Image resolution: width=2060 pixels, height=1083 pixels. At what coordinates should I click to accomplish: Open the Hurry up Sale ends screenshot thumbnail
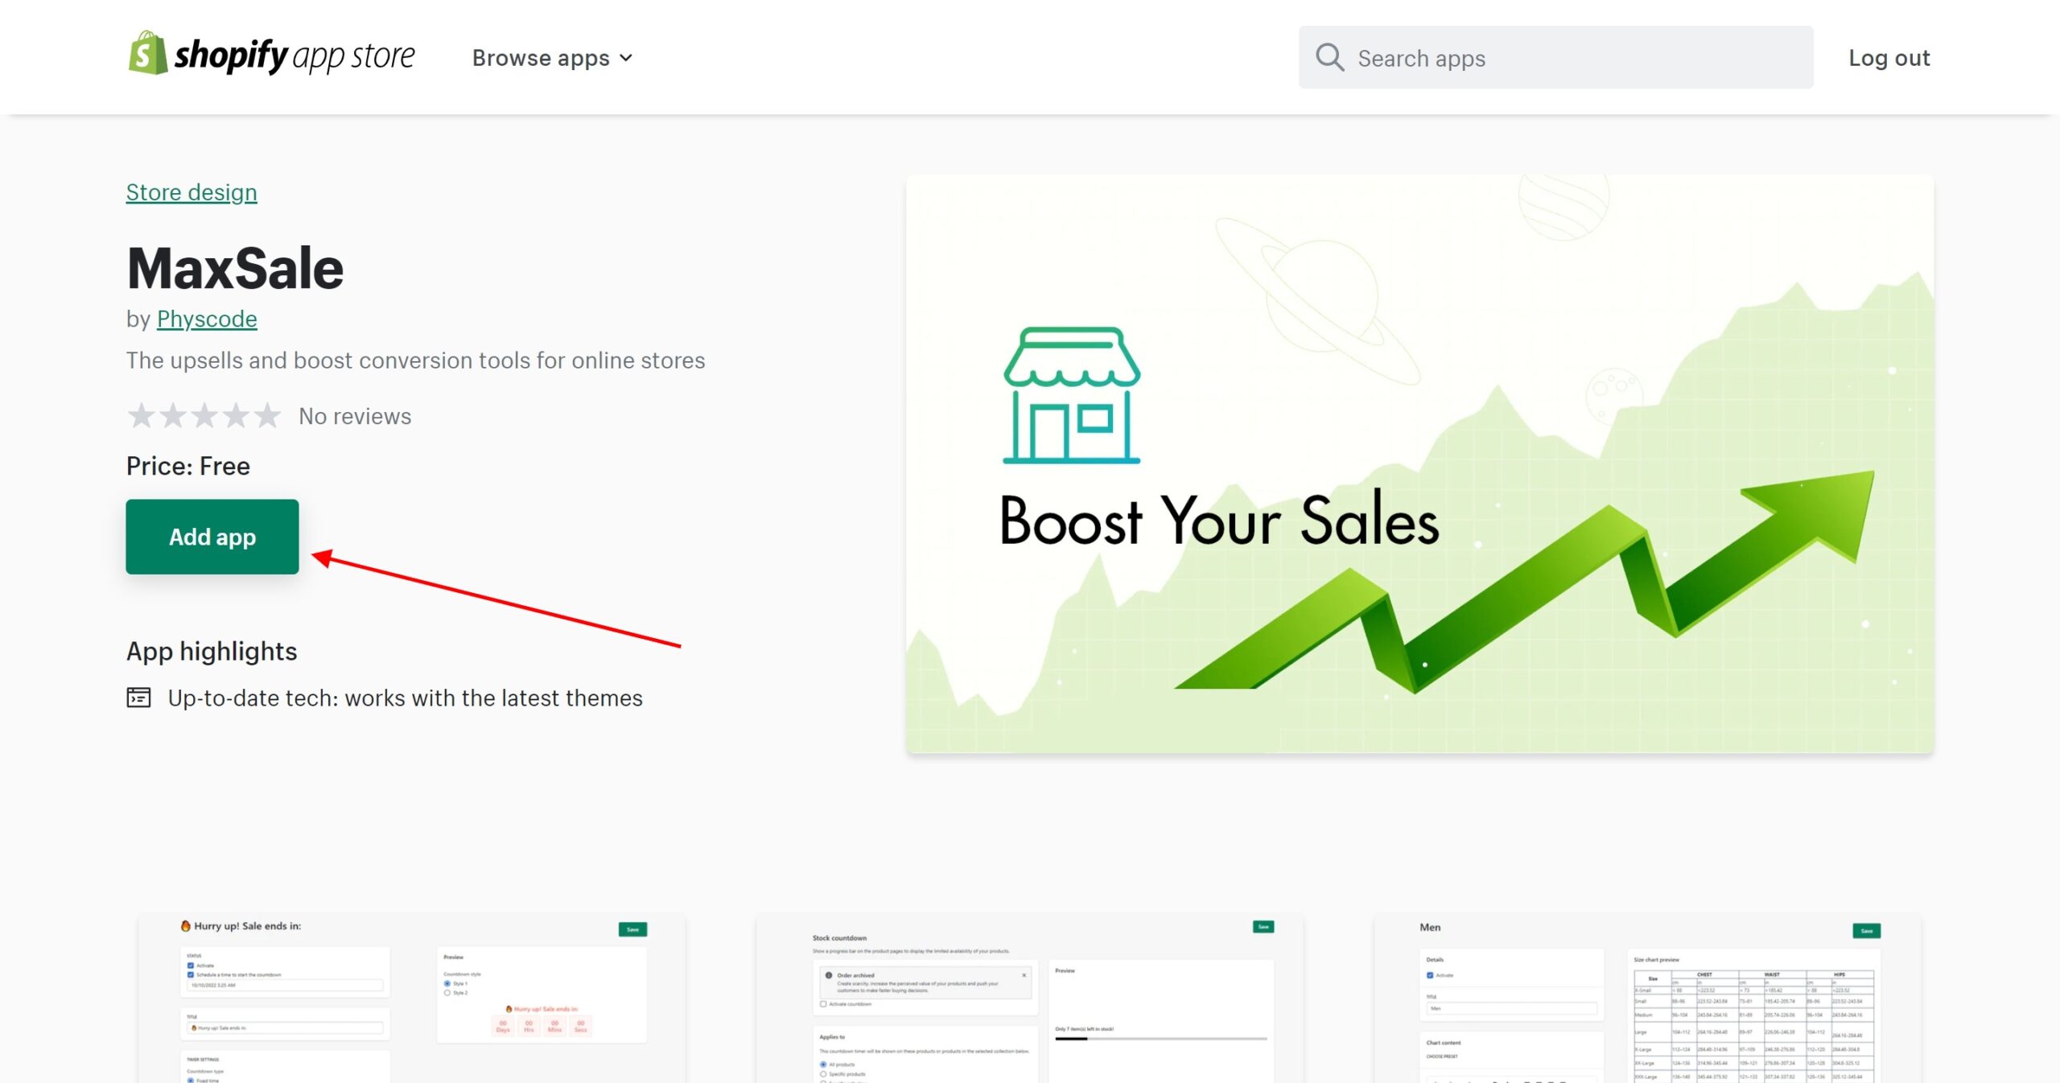click(x=412, y=999)
